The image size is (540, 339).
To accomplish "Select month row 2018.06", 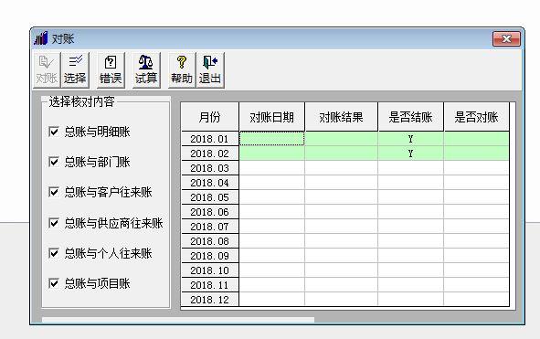I will (210, 212).
